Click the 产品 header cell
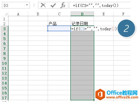 pos(59,24)
